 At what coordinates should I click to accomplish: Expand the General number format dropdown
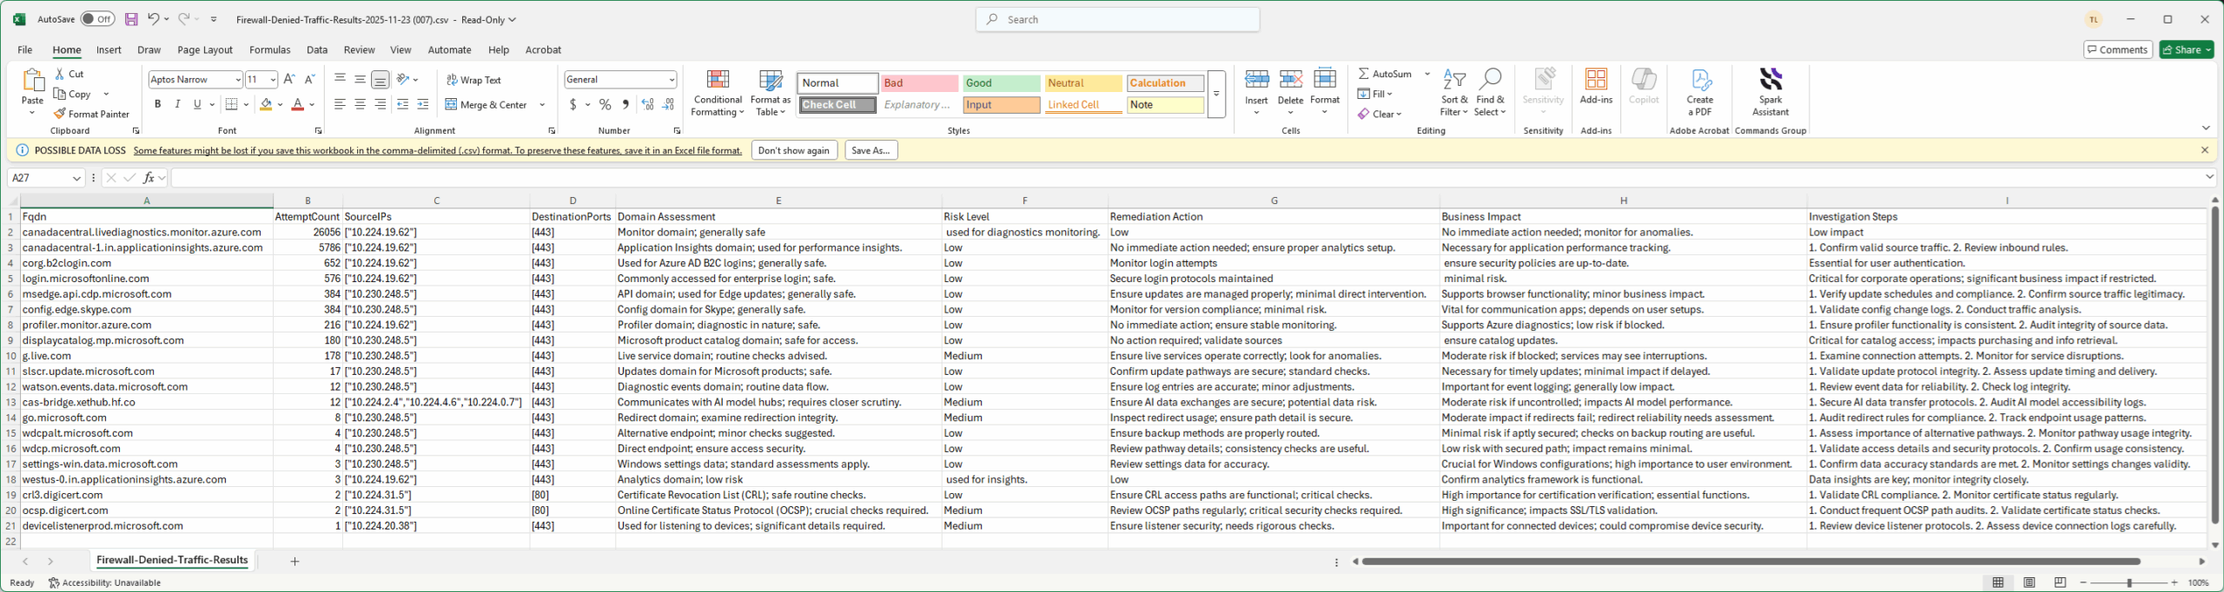[672, 80]
